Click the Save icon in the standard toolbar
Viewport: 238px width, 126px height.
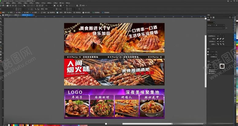[x=7, y=6]
